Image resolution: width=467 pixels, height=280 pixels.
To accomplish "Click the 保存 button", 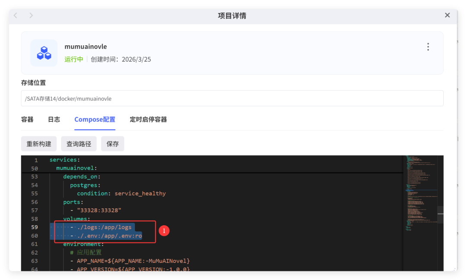I will pyautogui.click(x=112, y=144).
